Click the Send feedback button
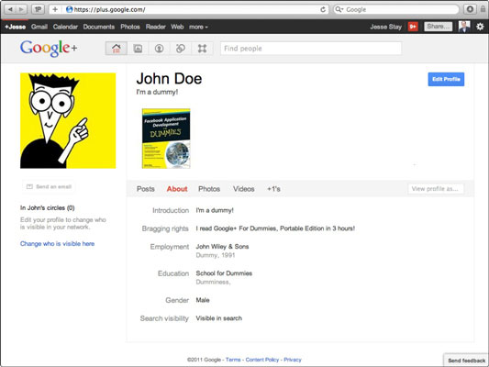Image resolution: width=489 pixels, height=367 pixels. 466,361
